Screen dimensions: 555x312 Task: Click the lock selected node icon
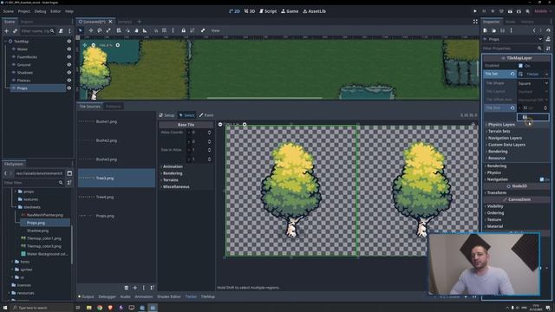click(x=183, y=30)
